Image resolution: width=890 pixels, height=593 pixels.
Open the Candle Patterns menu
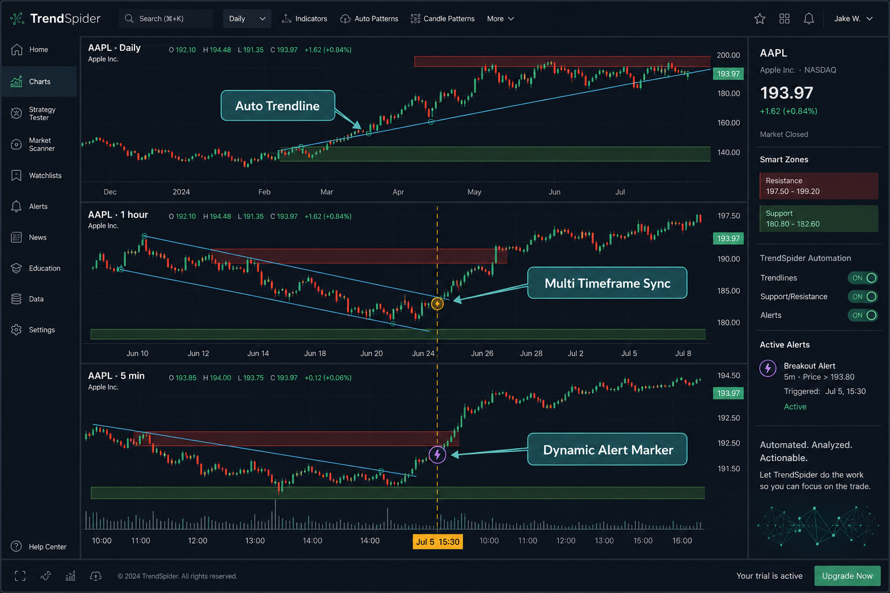pyautogui.click(x=443, y=19)
